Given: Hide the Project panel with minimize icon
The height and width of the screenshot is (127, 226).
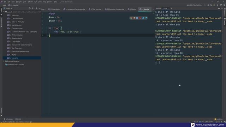Looking at the screenshot, I should (x=40, y=8).
